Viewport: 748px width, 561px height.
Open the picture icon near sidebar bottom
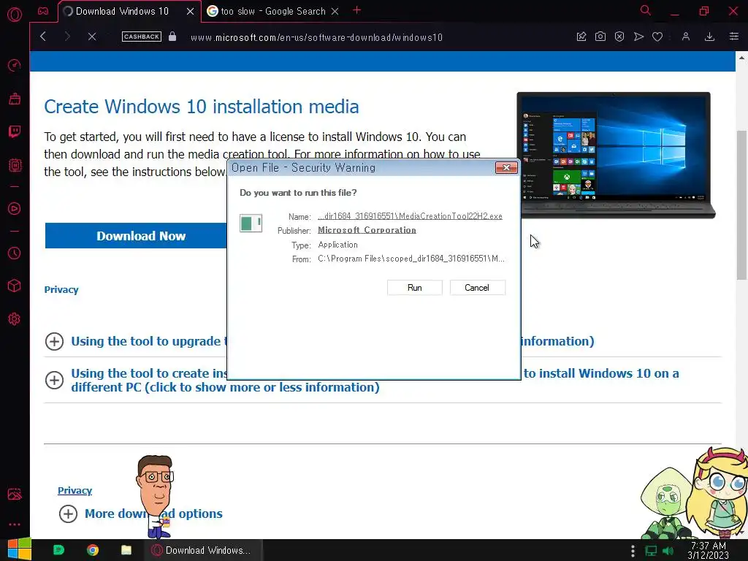tap(15, 495)
